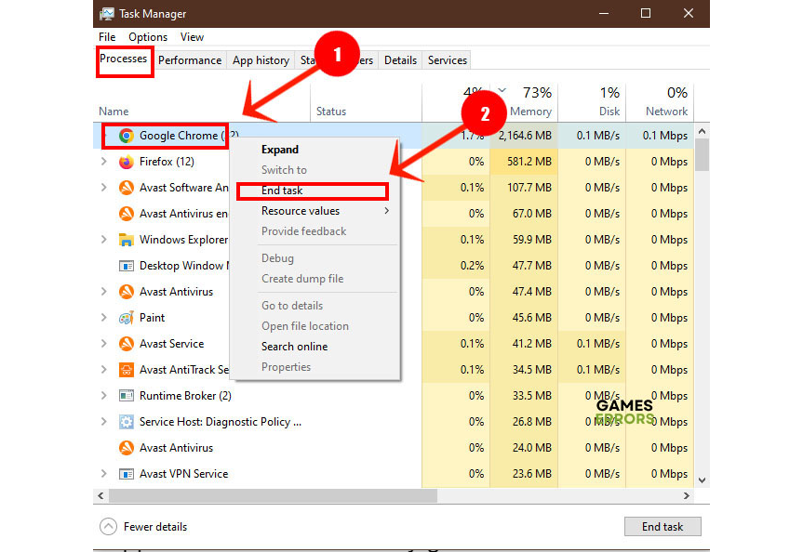
Task: Expand the Runtime Broker process group
Action: pos(103,396)
